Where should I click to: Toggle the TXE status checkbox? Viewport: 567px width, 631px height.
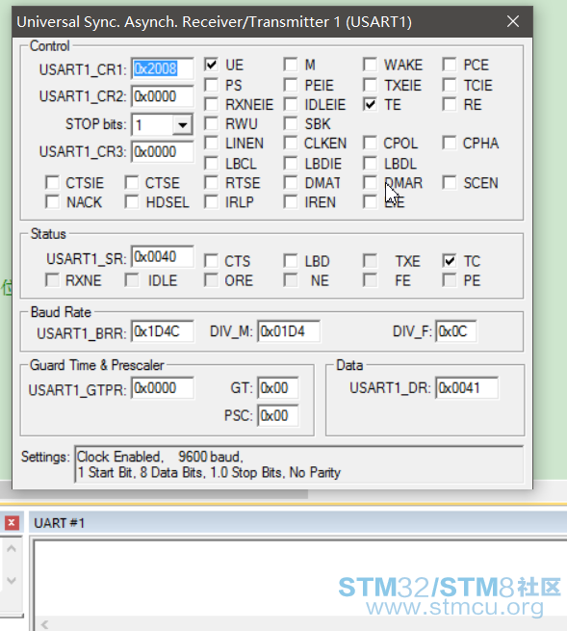pos(370,261)
